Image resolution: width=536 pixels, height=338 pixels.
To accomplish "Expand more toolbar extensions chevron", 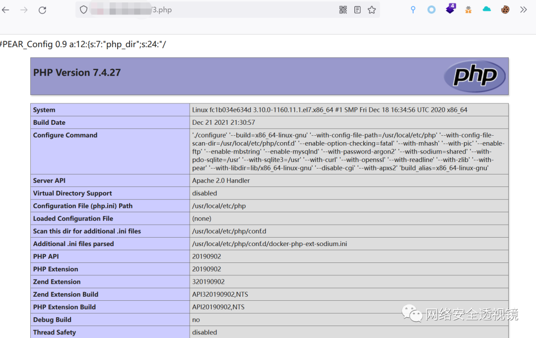I will click(524, 9).
